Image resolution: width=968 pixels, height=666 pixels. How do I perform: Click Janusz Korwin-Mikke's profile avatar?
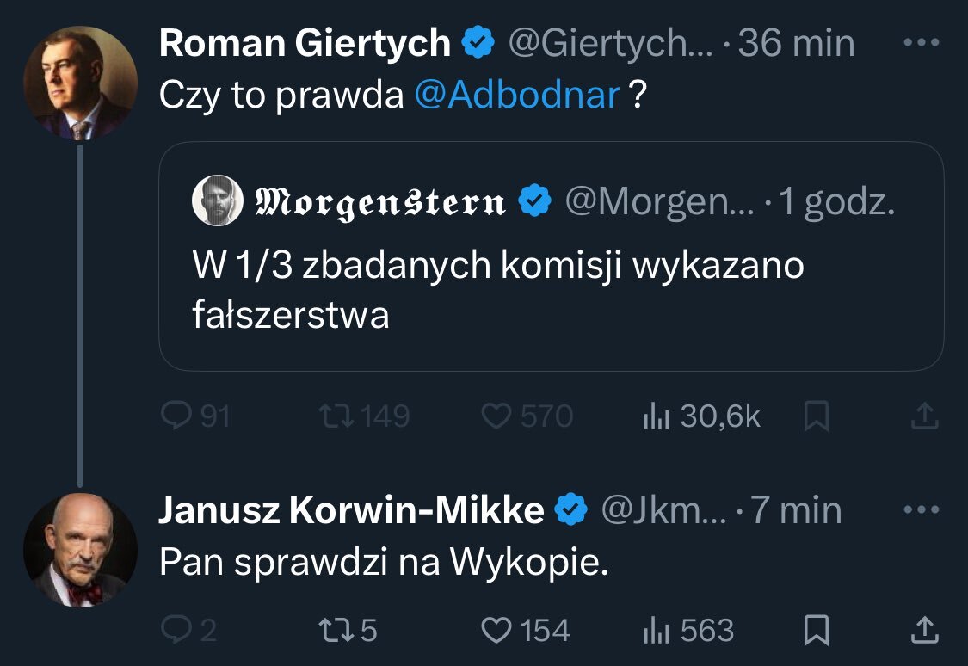coord(80,551)
